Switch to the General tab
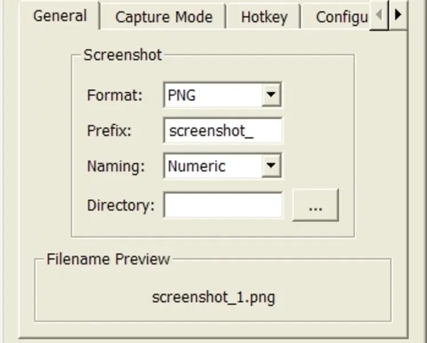Screen dimensions: 427x343 pyautogui.click(x=59, y=16)
